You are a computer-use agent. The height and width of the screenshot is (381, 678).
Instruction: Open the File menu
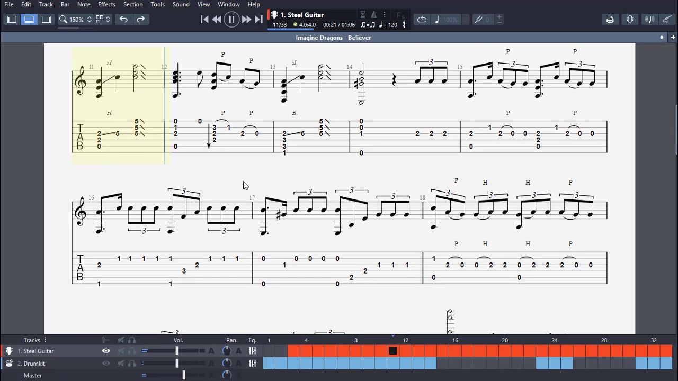(9, 4)
